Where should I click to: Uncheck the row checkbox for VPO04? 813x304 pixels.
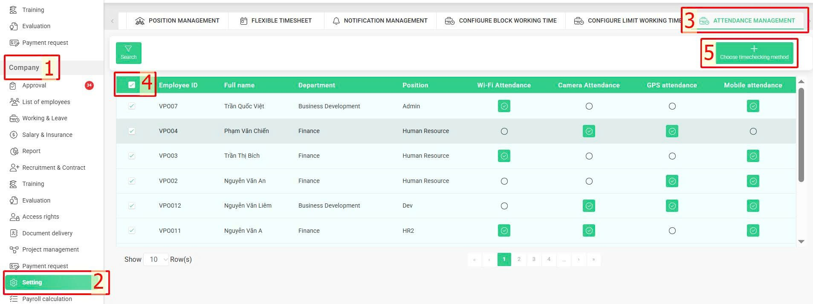coord(132,131)
